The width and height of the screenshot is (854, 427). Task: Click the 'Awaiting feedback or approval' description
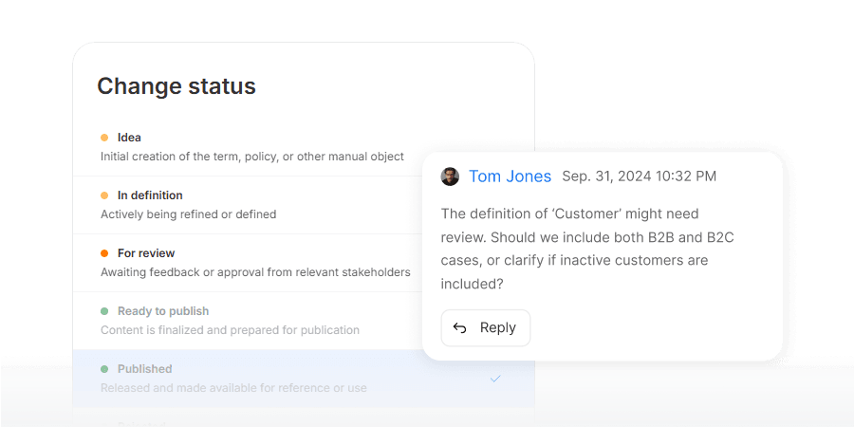click(x=255, y=272)
